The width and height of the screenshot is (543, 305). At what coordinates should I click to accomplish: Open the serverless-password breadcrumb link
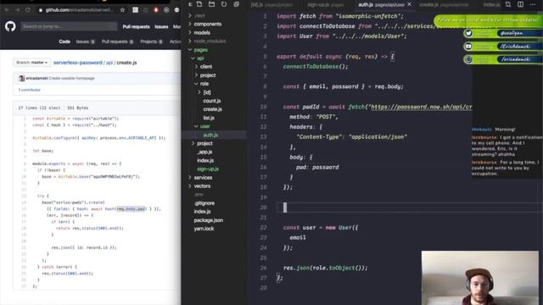78,63
